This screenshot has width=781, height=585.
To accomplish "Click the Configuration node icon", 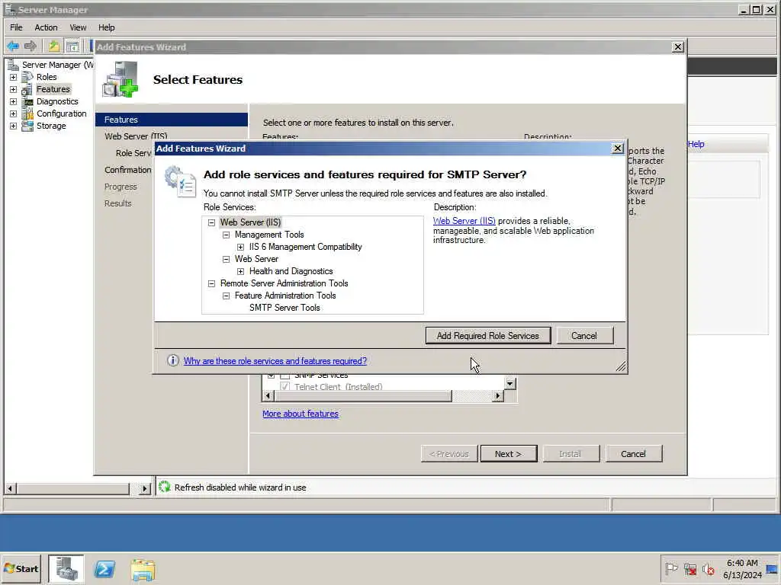I will coord(28,114).
